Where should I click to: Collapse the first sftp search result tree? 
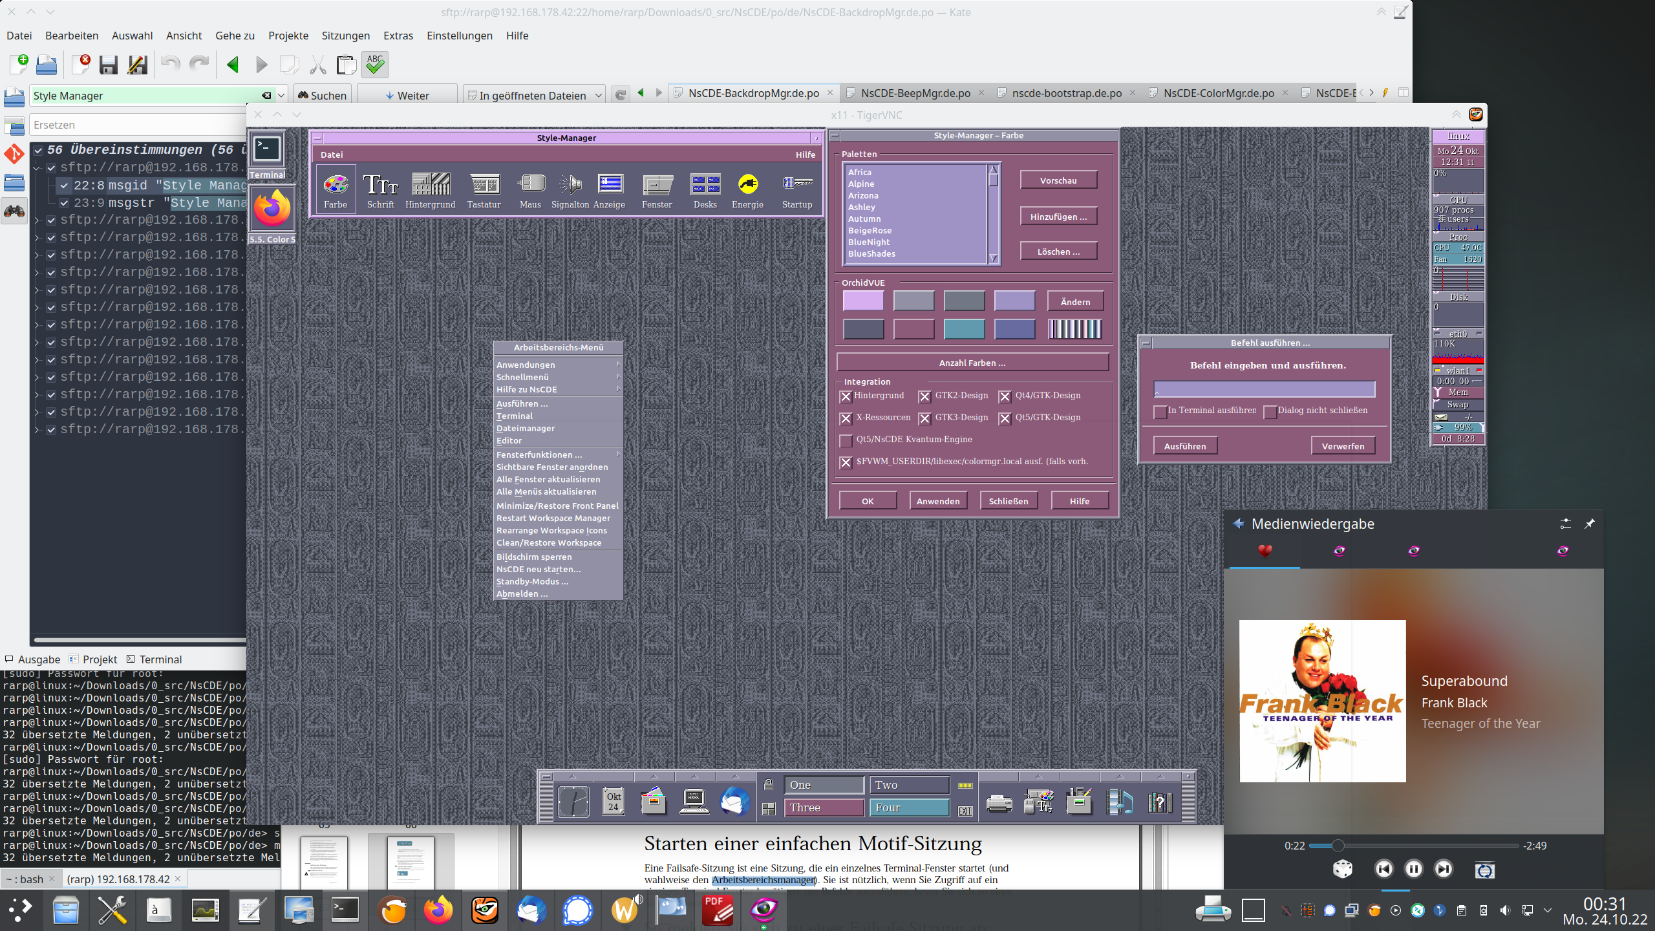pyautogui.click(x=37, y=167)
